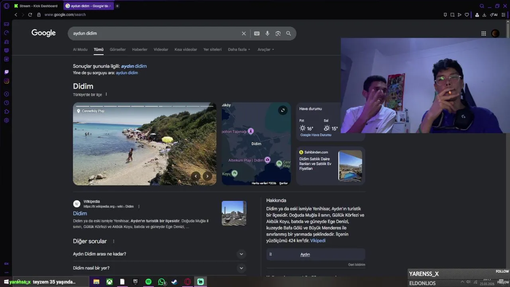Screen dimensions: 510x287
Task: Select 'Videolar' search tab
Action: (x=161, y=49)
